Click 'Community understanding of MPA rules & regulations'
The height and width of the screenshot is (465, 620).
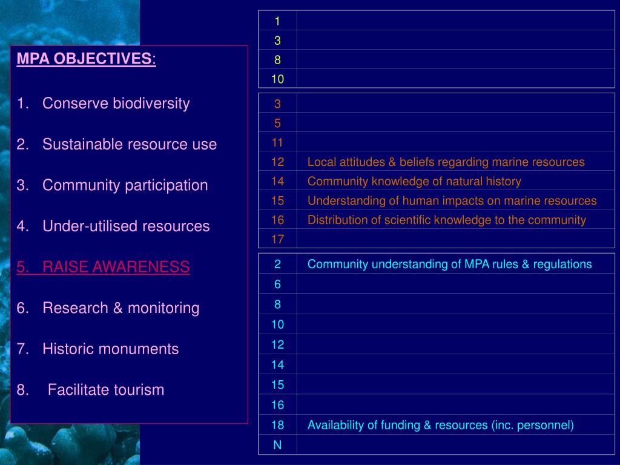point(450,264)
